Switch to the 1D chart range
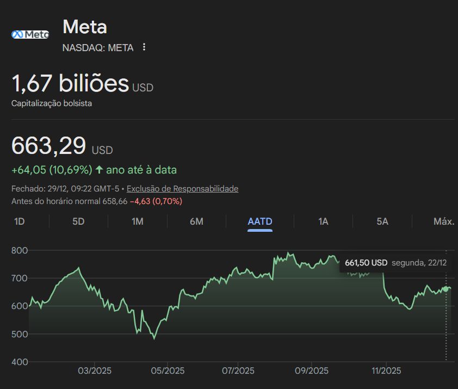458x389 pixels. tap(20, 221)
